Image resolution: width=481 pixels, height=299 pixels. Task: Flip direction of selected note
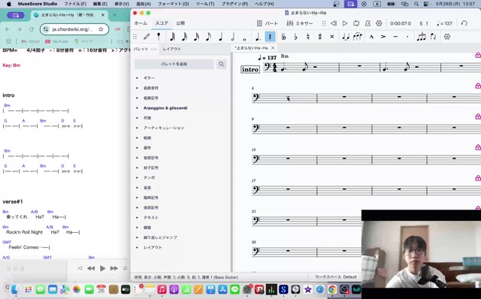point(433,37)
